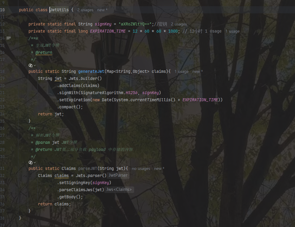Open the "2 usages" hint for signKey
This screenshot has height=227, width=295.
tap(179, 24)
